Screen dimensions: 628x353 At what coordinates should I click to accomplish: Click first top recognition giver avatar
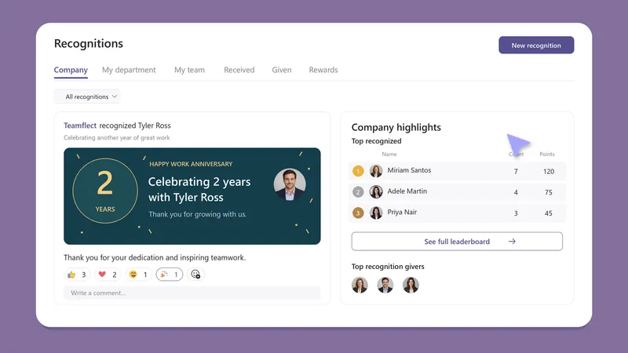360,285
